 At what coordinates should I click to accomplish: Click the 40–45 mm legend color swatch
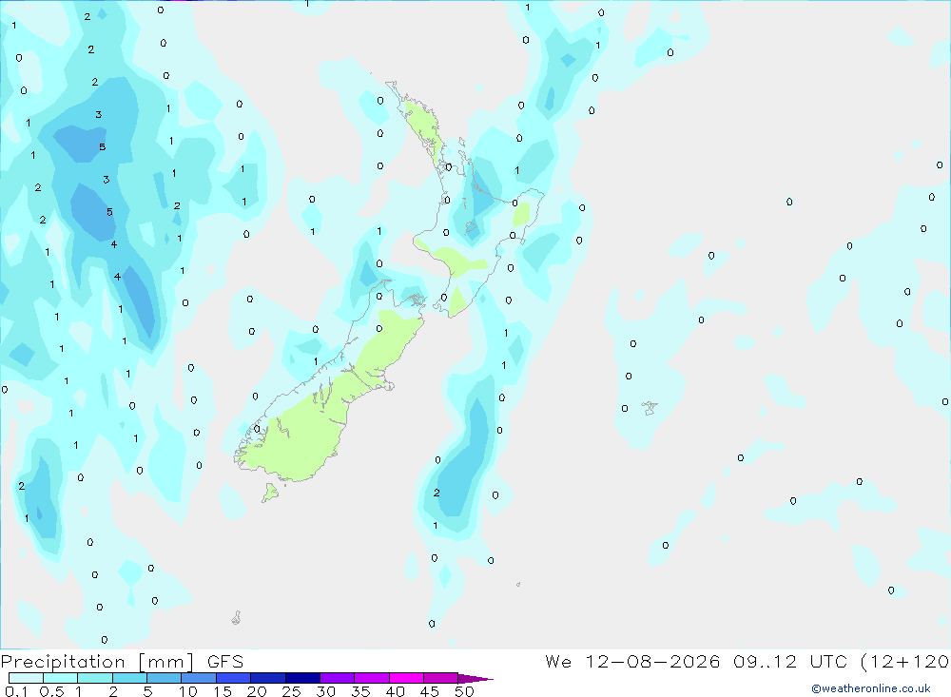(x=406, y=678)
